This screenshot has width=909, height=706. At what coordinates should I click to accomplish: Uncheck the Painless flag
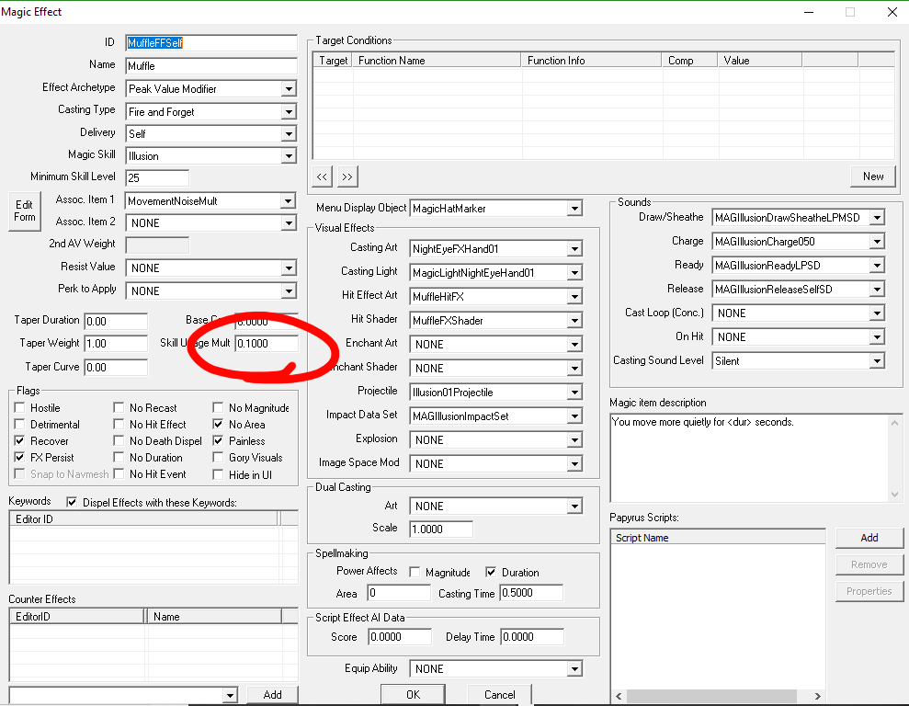219,441
